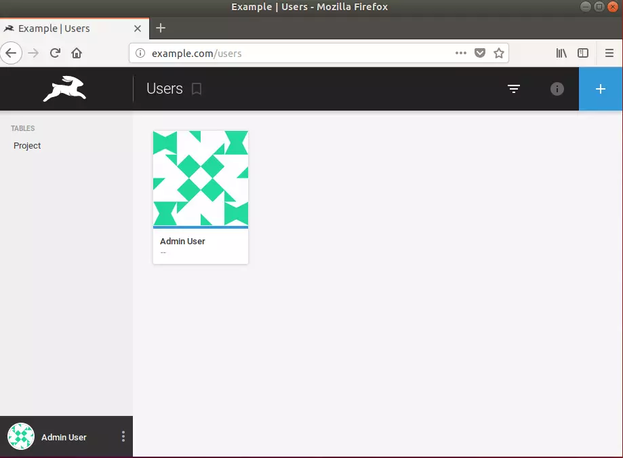The height and width of the screenshot is (458, 623).
Task: Click the Directus rabbit logo
Action: (65, 89)
